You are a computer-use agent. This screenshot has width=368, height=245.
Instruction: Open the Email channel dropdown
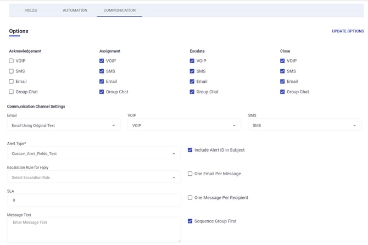[x=63, y=125]
